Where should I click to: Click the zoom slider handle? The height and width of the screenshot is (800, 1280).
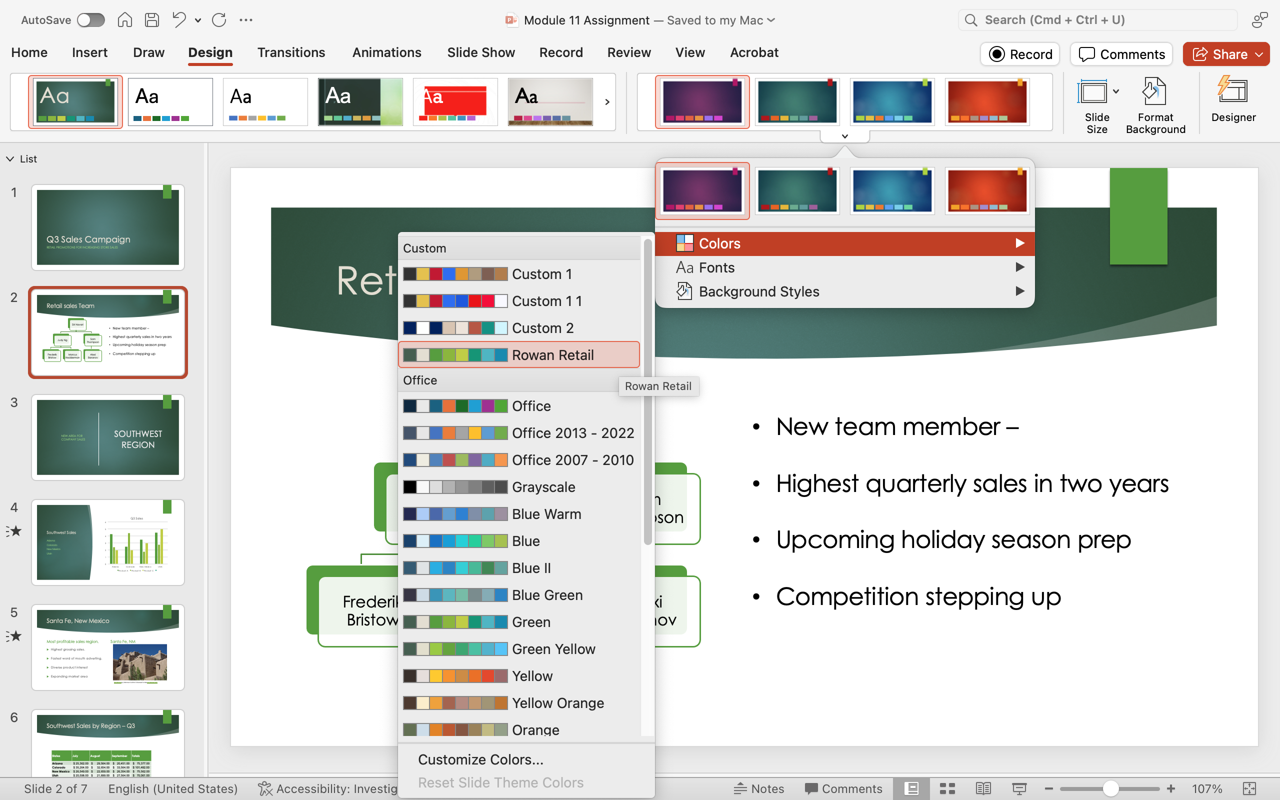pyautogui.click(x=1110, y=788)
